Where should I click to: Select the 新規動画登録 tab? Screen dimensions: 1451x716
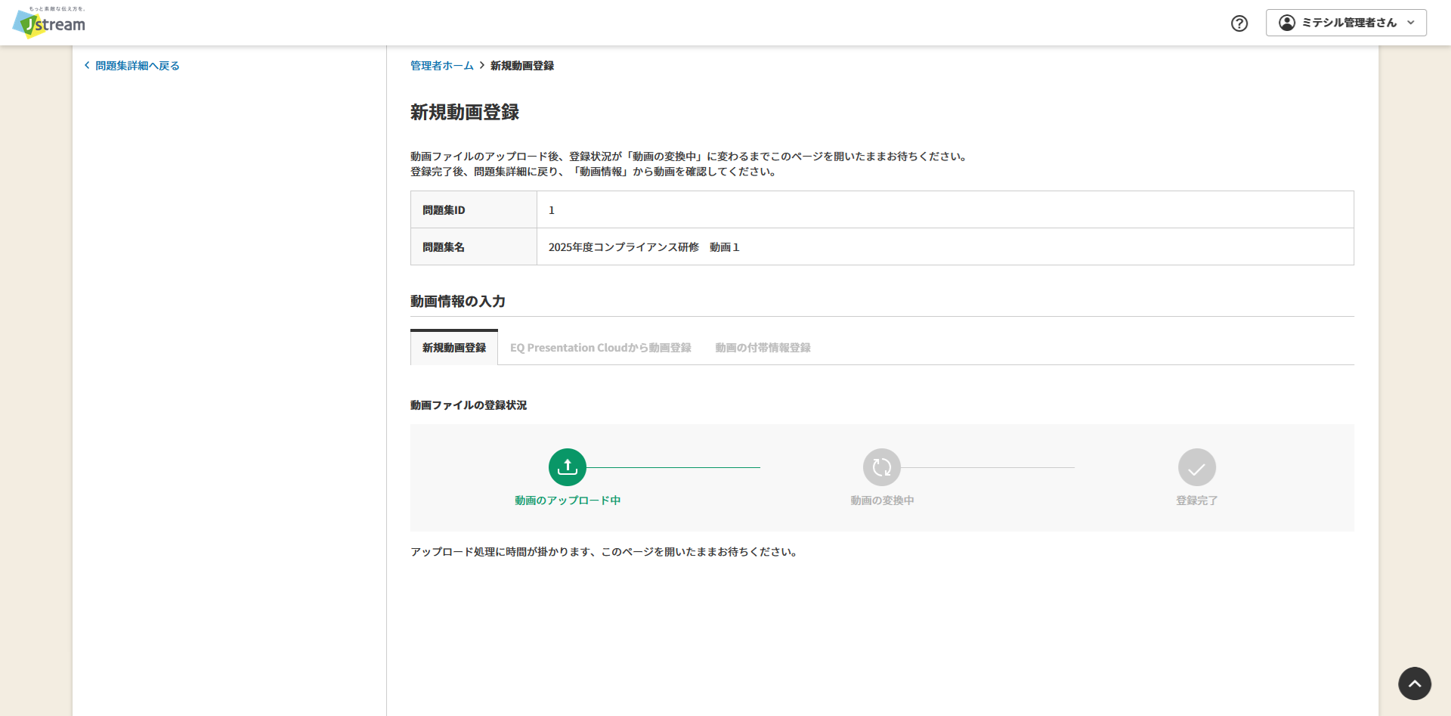(x=454, y=348)
